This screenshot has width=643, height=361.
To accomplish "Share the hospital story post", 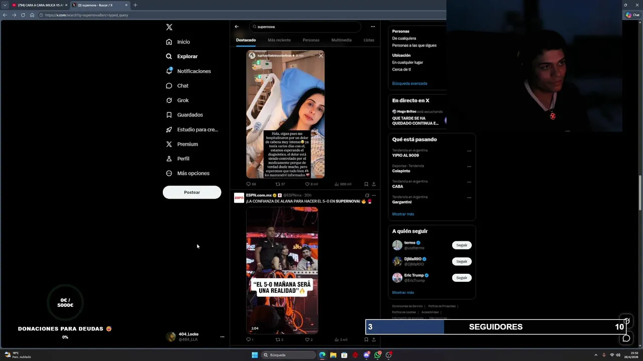I will pyautogui.click(x=374, y=184).
